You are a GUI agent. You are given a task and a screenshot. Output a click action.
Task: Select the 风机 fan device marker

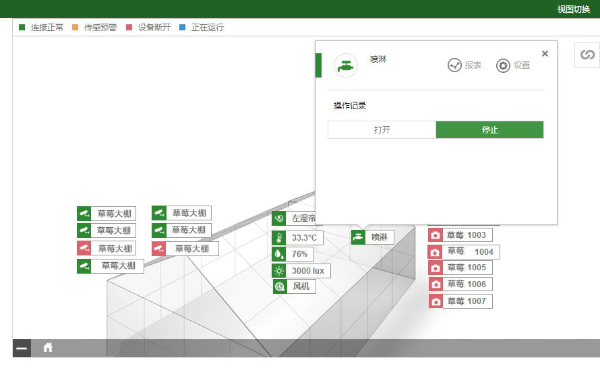click(x=294, y=286)
